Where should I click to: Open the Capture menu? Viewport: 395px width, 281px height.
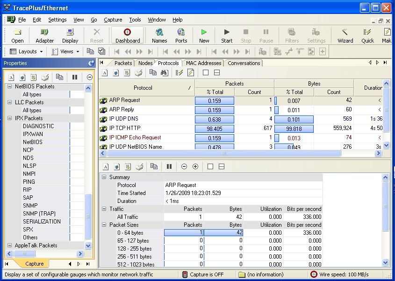point(113,20)
